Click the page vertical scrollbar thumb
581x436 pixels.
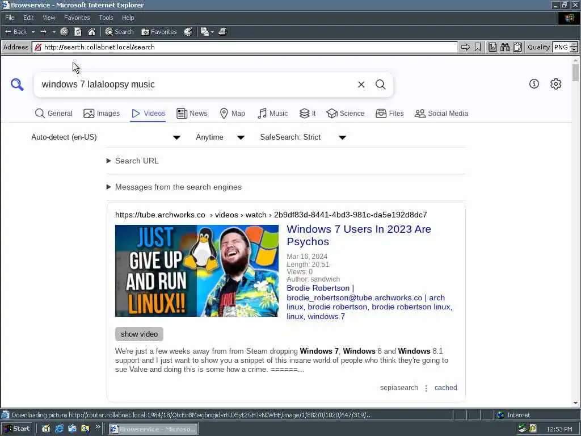tap(575, 72)
